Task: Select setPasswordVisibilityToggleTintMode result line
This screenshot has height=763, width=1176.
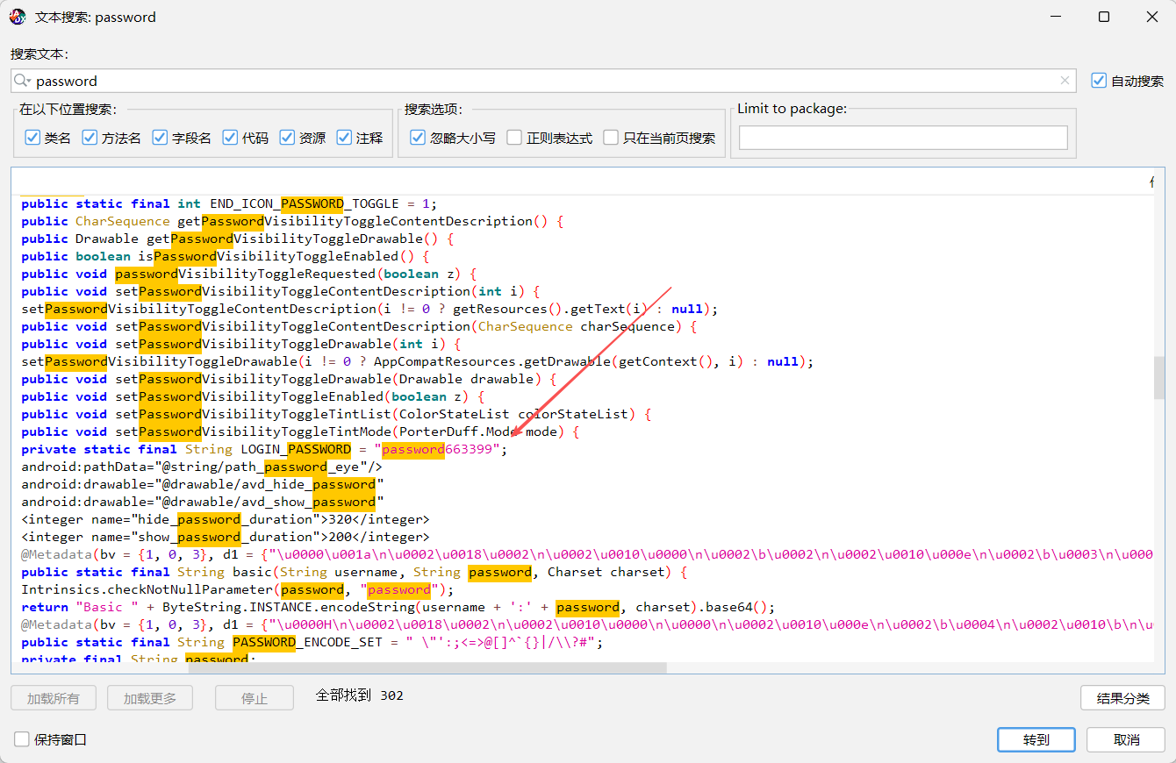Action: click(300, 431)
